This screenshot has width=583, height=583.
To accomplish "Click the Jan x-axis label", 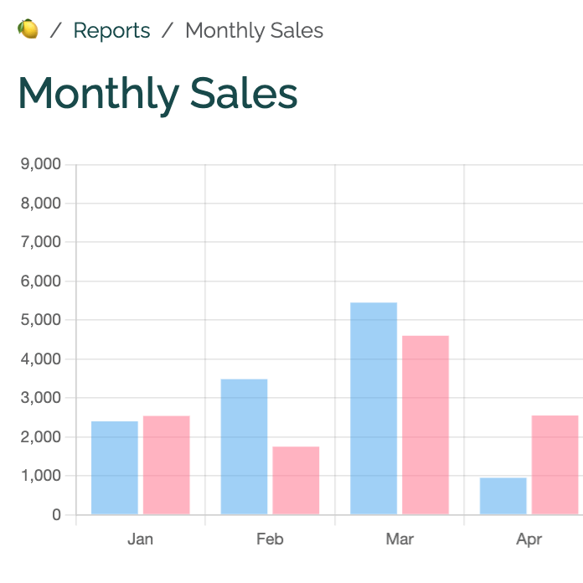I will pyautogui.click(x=140, y=539).
